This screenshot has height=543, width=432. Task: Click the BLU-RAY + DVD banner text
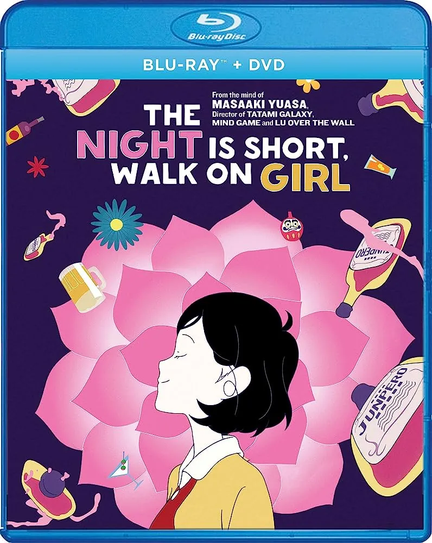pos(214,65)
